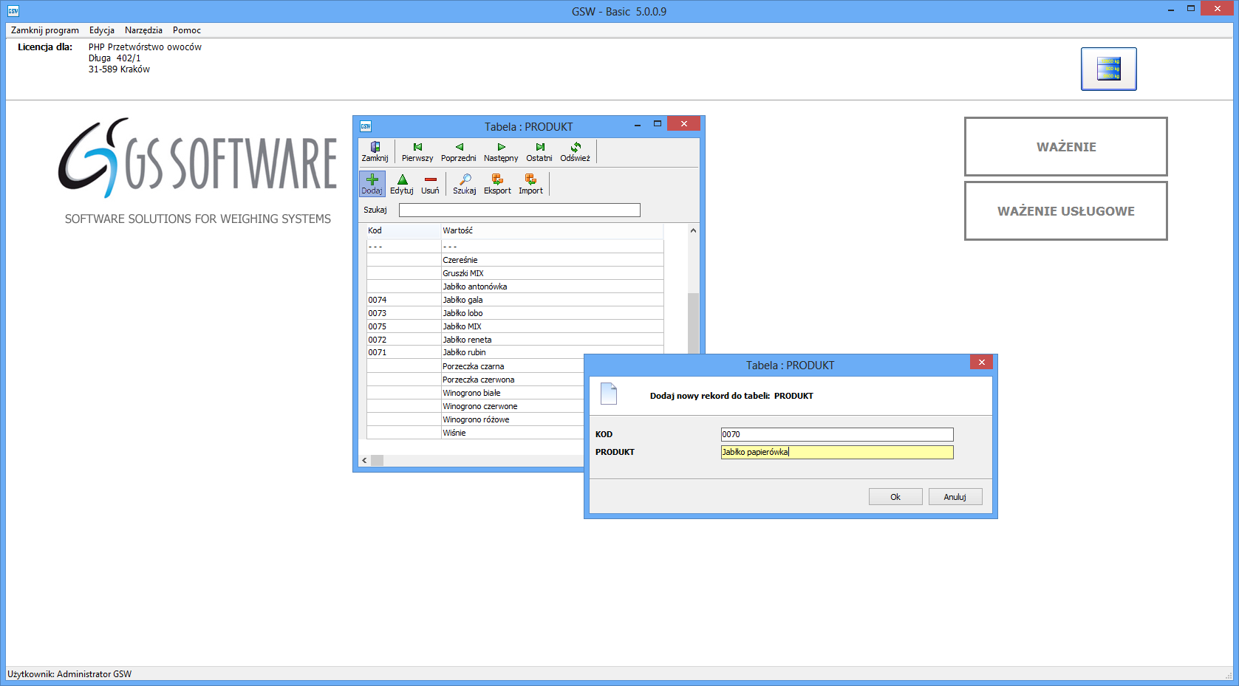Click the scale display icon at top right
This screenshot has width=1239, height=686.
pos(1108,69)
